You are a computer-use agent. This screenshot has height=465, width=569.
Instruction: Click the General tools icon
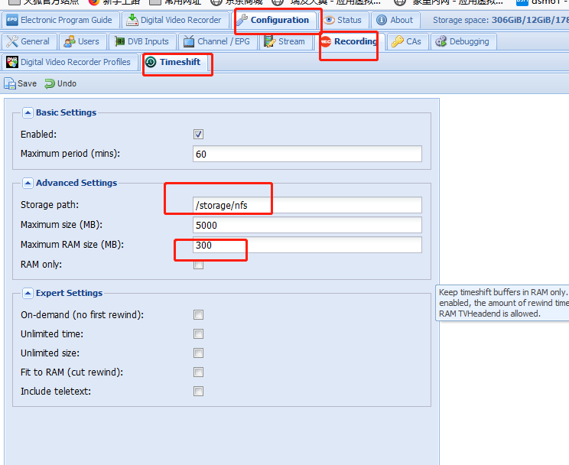coord(12,41)
